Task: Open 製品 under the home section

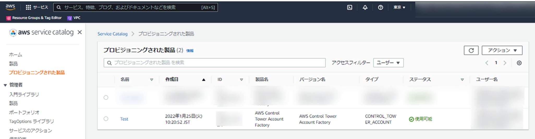Action: point(13,64)
